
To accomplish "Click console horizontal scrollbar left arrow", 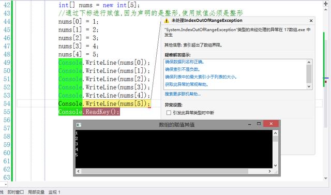I will (78, 171).
